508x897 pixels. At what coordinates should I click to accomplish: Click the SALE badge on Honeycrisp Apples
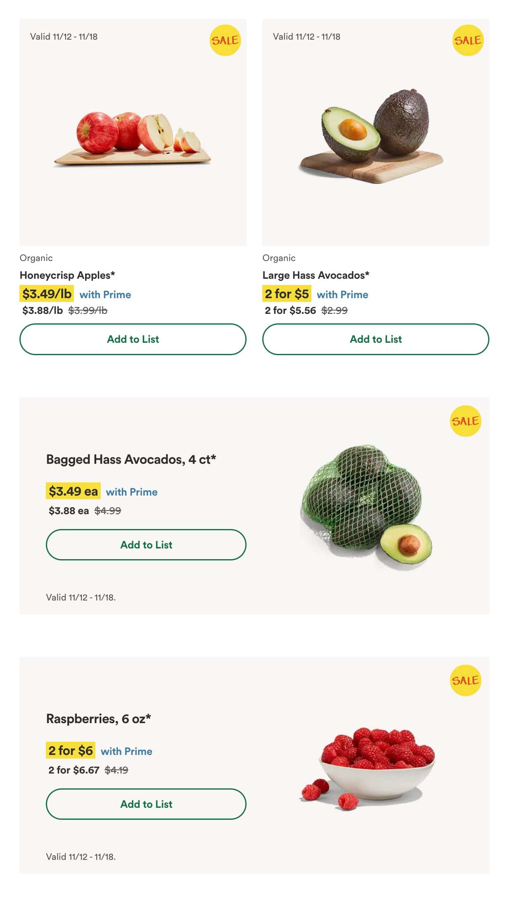click(225, 40)
